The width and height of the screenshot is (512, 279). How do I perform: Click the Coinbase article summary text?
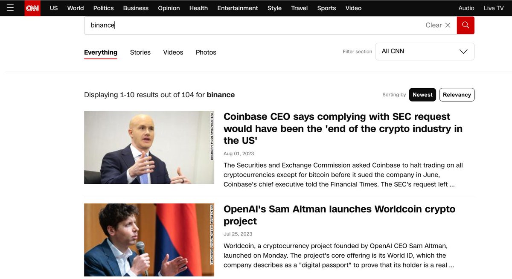[x=343, y=175]
